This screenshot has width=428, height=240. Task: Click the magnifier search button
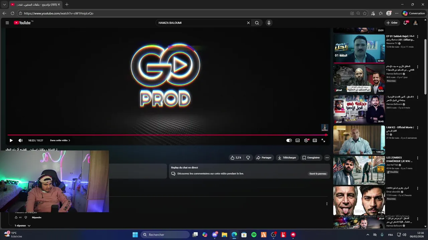pyautogui.click(x=257, y=23)
